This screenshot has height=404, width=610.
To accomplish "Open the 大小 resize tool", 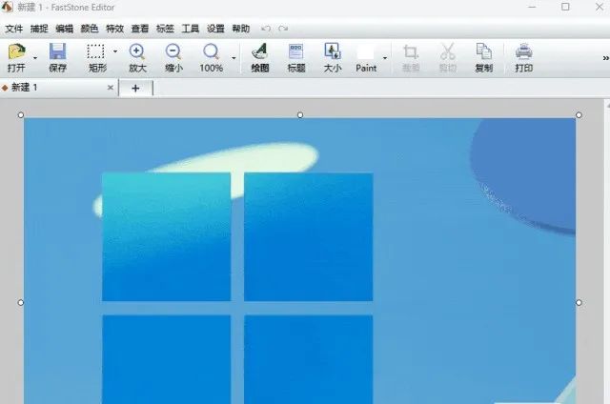I will click(333, 57).
